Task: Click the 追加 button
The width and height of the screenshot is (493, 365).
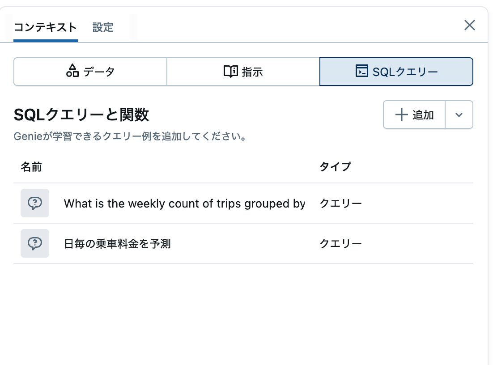Action: click(x=414, y=115)
